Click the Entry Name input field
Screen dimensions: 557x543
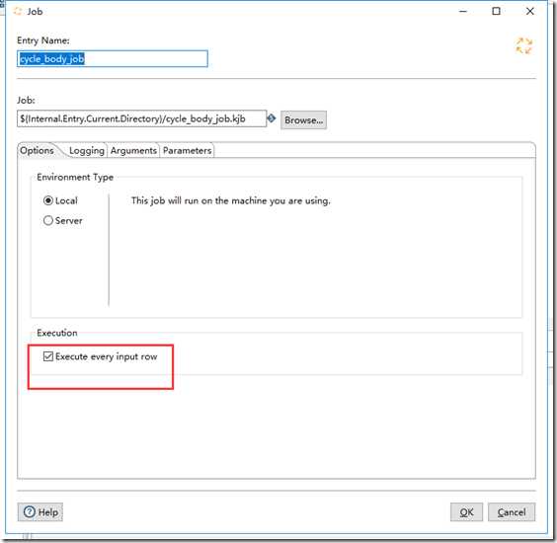coord(113,58)
